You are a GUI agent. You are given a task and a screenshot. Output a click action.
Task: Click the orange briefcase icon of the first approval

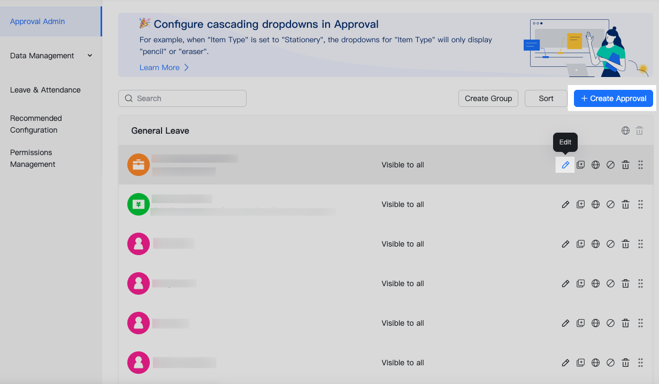coord(139,165)
